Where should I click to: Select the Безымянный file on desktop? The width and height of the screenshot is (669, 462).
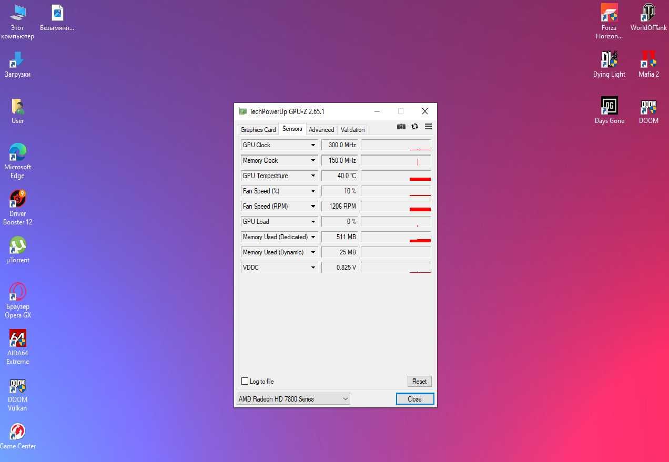(57, 18)
